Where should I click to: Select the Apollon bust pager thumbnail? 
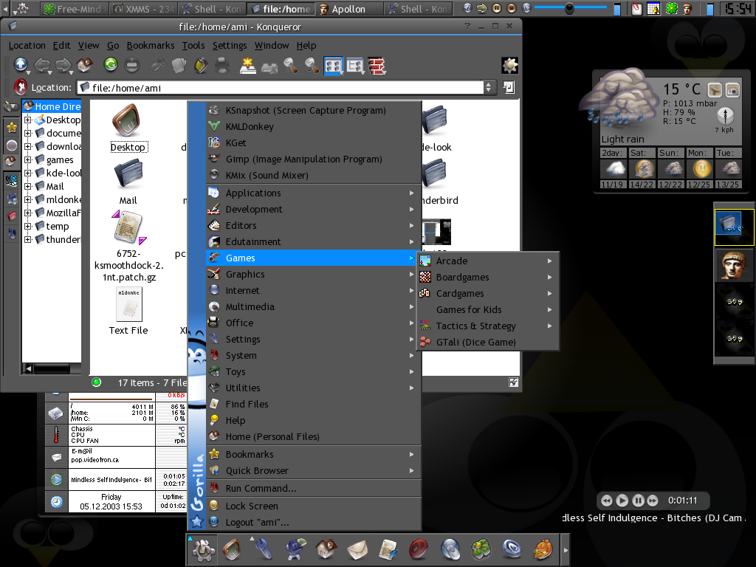(x=733, y=265)
